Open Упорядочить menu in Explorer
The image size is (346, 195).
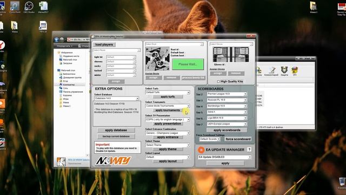click(x=64, y=46)
